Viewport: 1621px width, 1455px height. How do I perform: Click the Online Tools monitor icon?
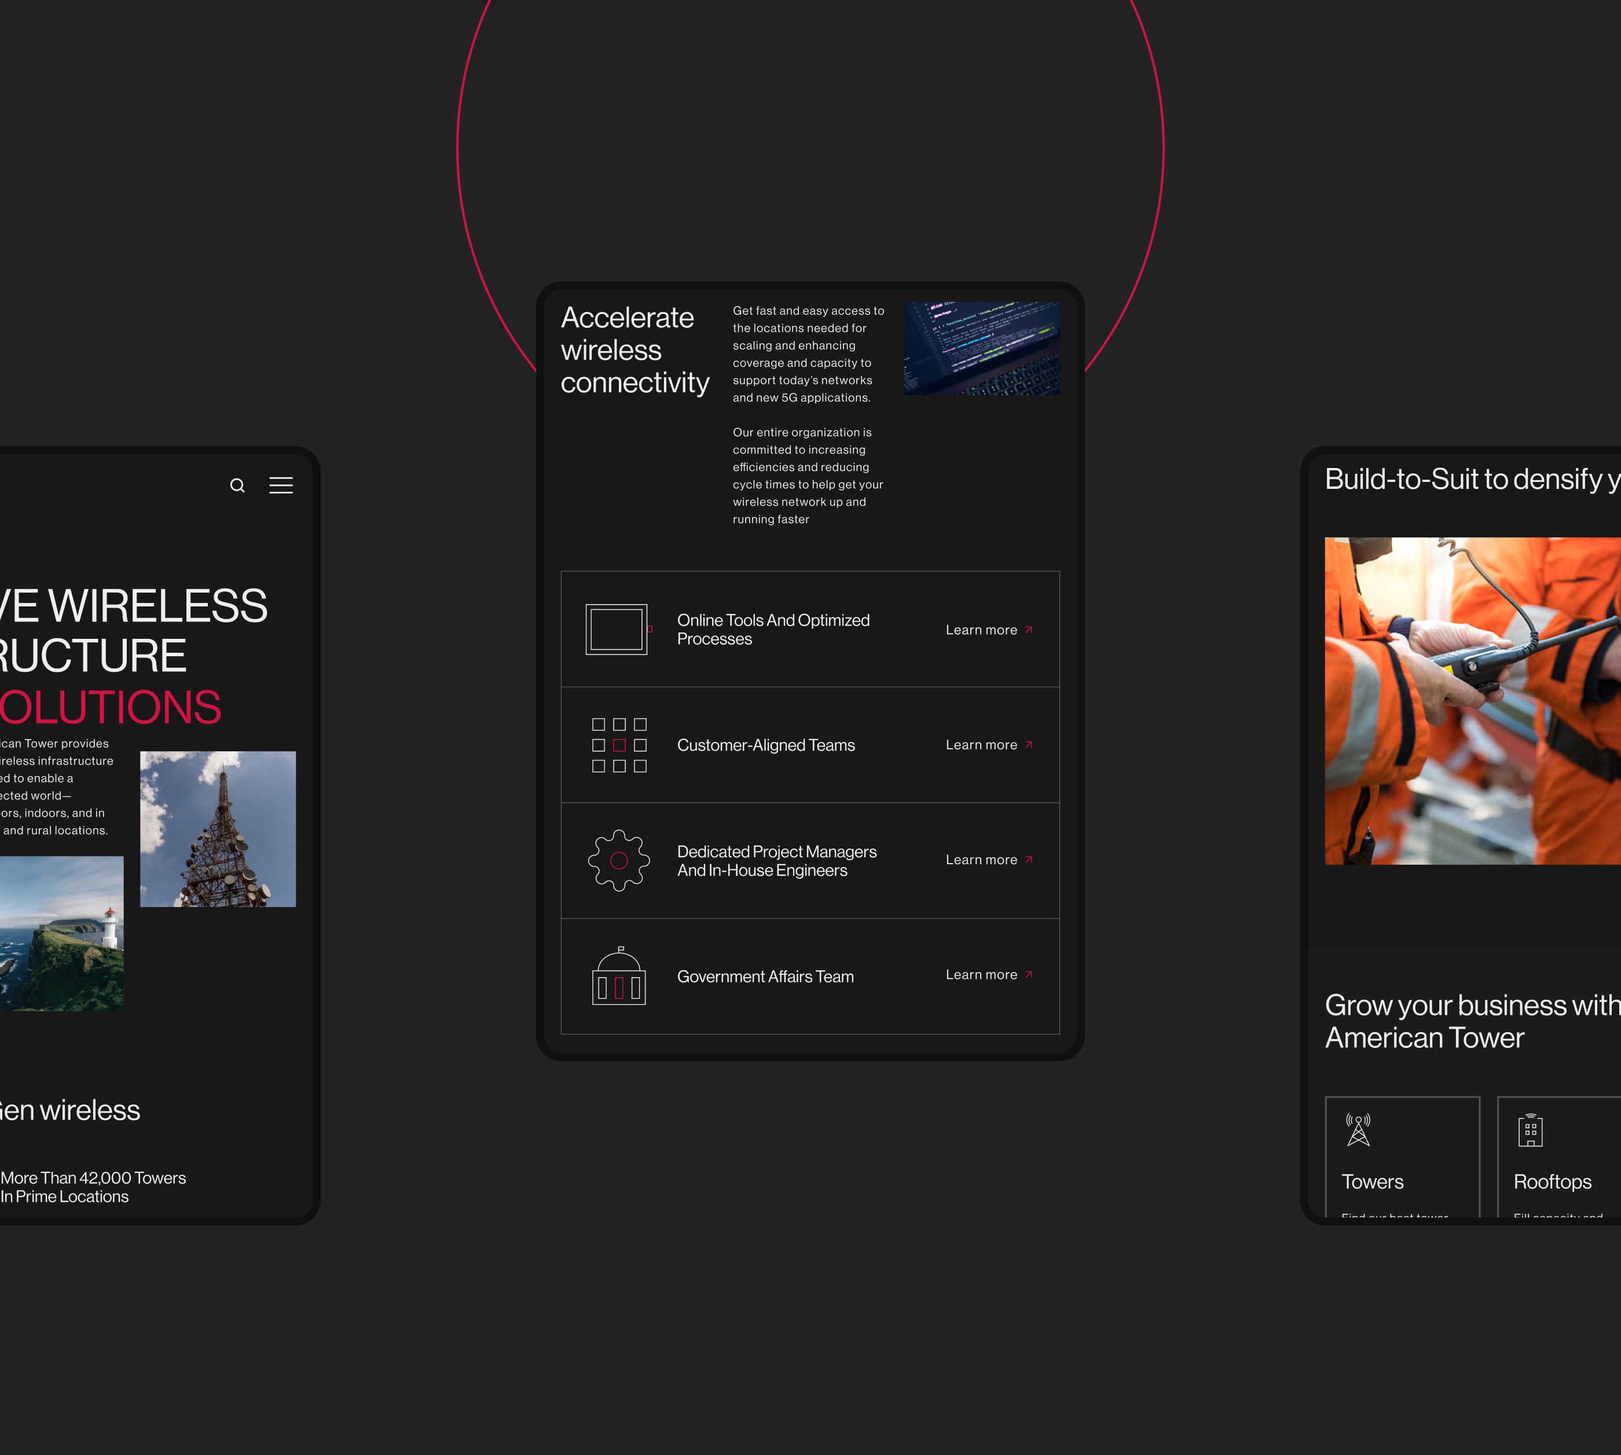pos(617,629)
